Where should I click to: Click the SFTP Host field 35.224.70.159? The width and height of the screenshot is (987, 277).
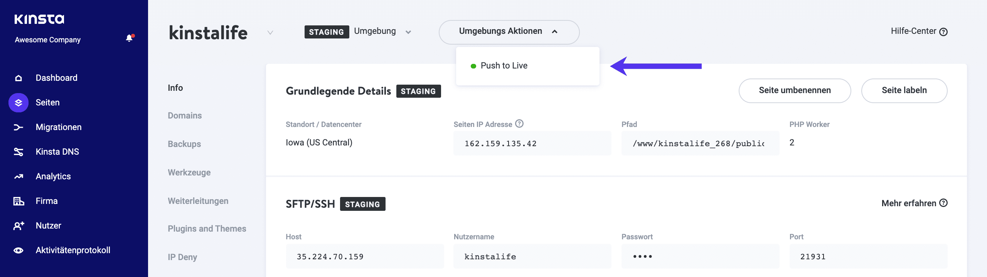[365, 256]
